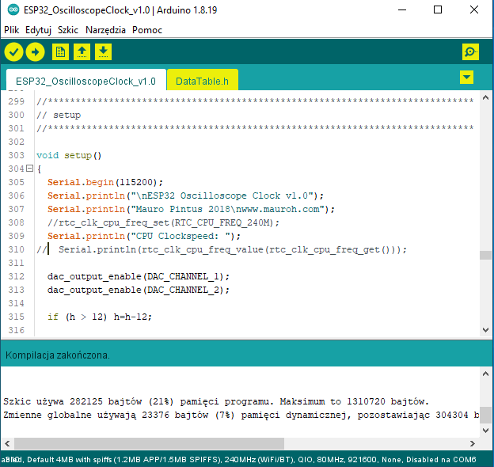Open the Narzędzia menu
Screen dimensions: 494x467
pos(105,30)
